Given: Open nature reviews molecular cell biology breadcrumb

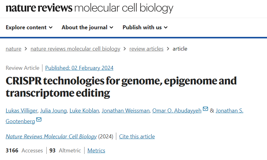Looking at the screenshot, I should point(75,49).
